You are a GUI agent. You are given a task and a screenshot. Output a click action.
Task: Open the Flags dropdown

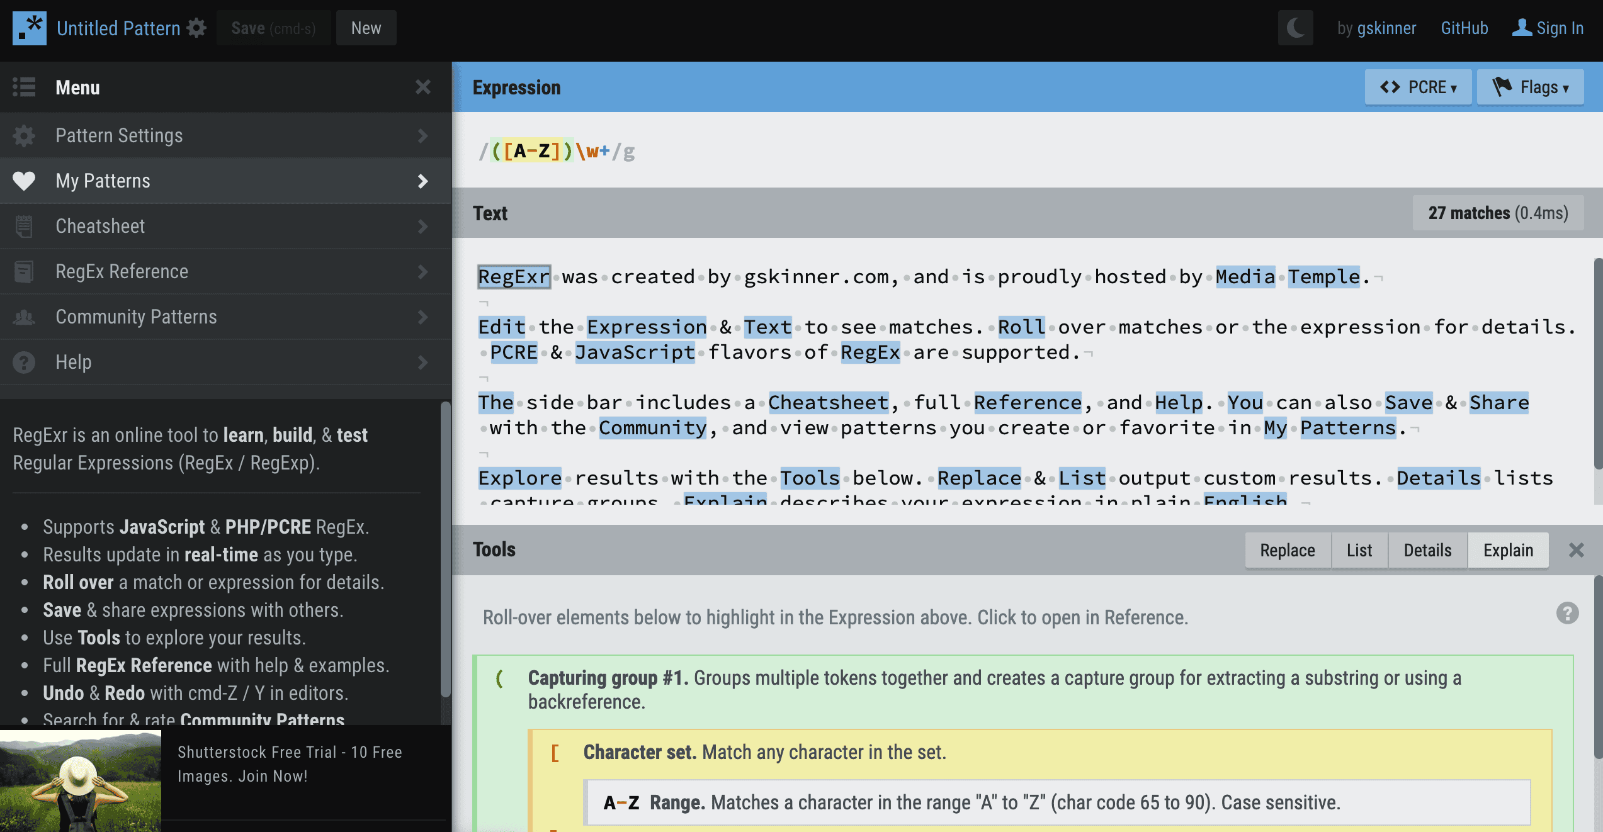pos(1530,87)
